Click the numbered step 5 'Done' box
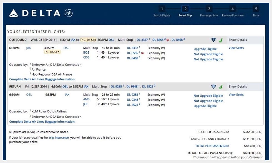The height and width of the screenshot is (163, 272). 256,9
